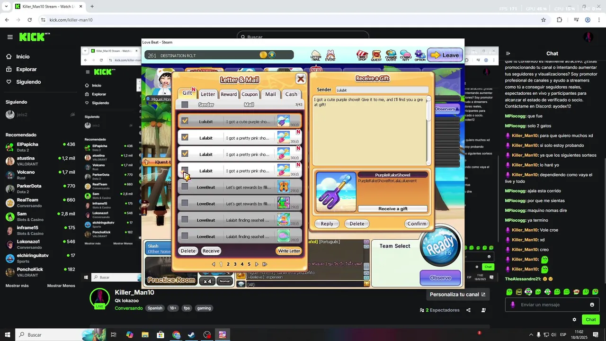Switch to the Cash tab

(x=291, y=94)
